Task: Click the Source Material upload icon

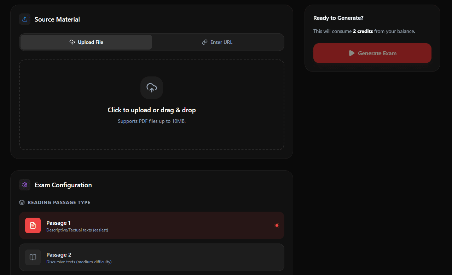Action: tap(25, 19)
